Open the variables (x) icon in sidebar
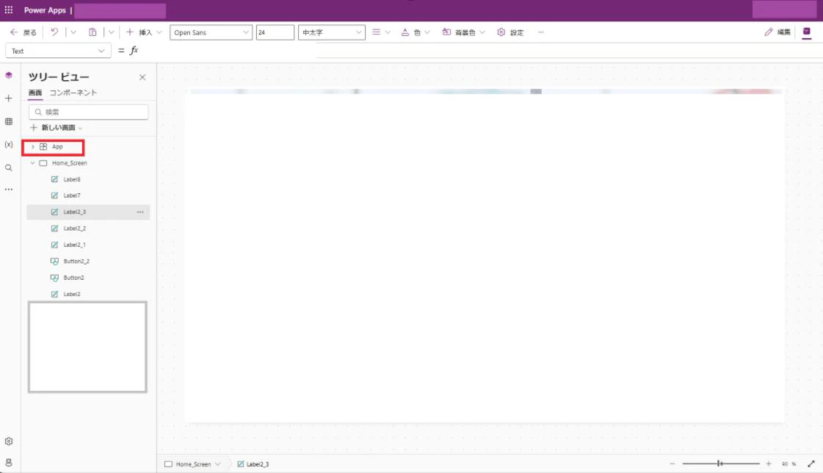Screen dimensions: 823x473 [9, 145]
